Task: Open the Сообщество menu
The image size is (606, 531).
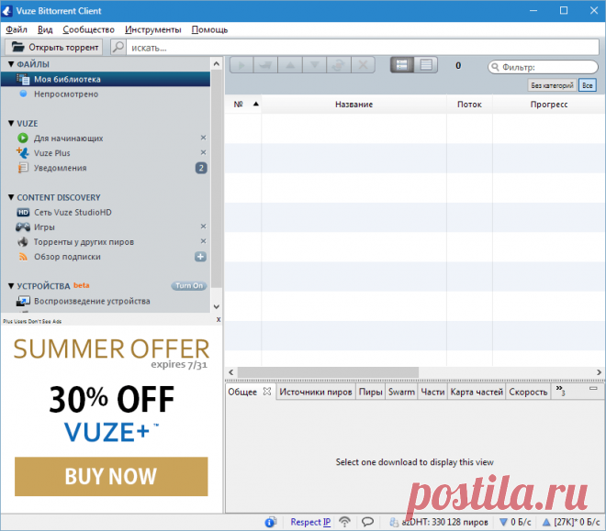Action: click(x=88, y=29)
